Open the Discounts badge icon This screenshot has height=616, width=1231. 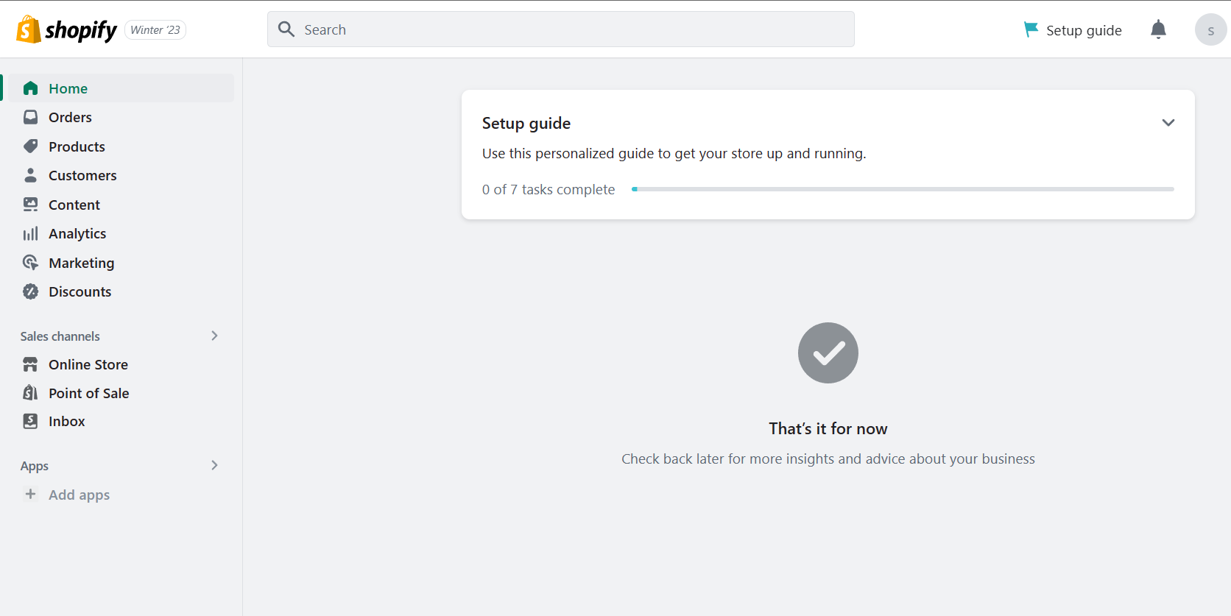pyautogui.click(x=30, y=291)
